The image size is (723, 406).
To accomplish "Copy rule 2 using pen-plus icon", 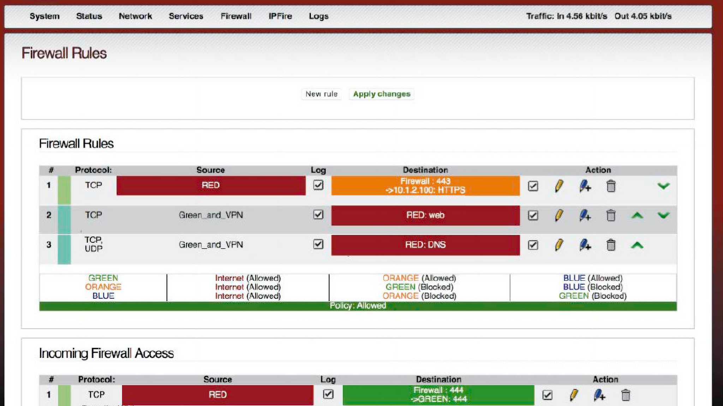I will pos(585,215).
